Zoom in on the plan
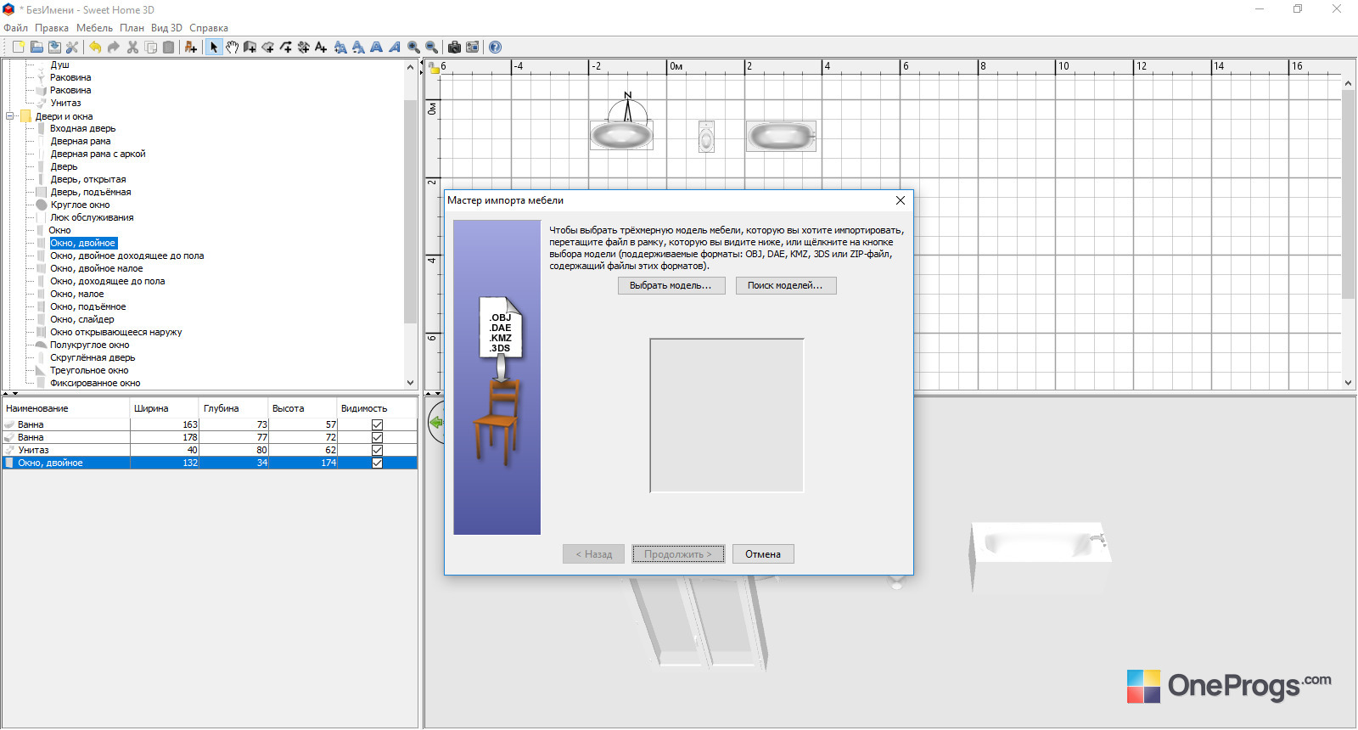 413,48
